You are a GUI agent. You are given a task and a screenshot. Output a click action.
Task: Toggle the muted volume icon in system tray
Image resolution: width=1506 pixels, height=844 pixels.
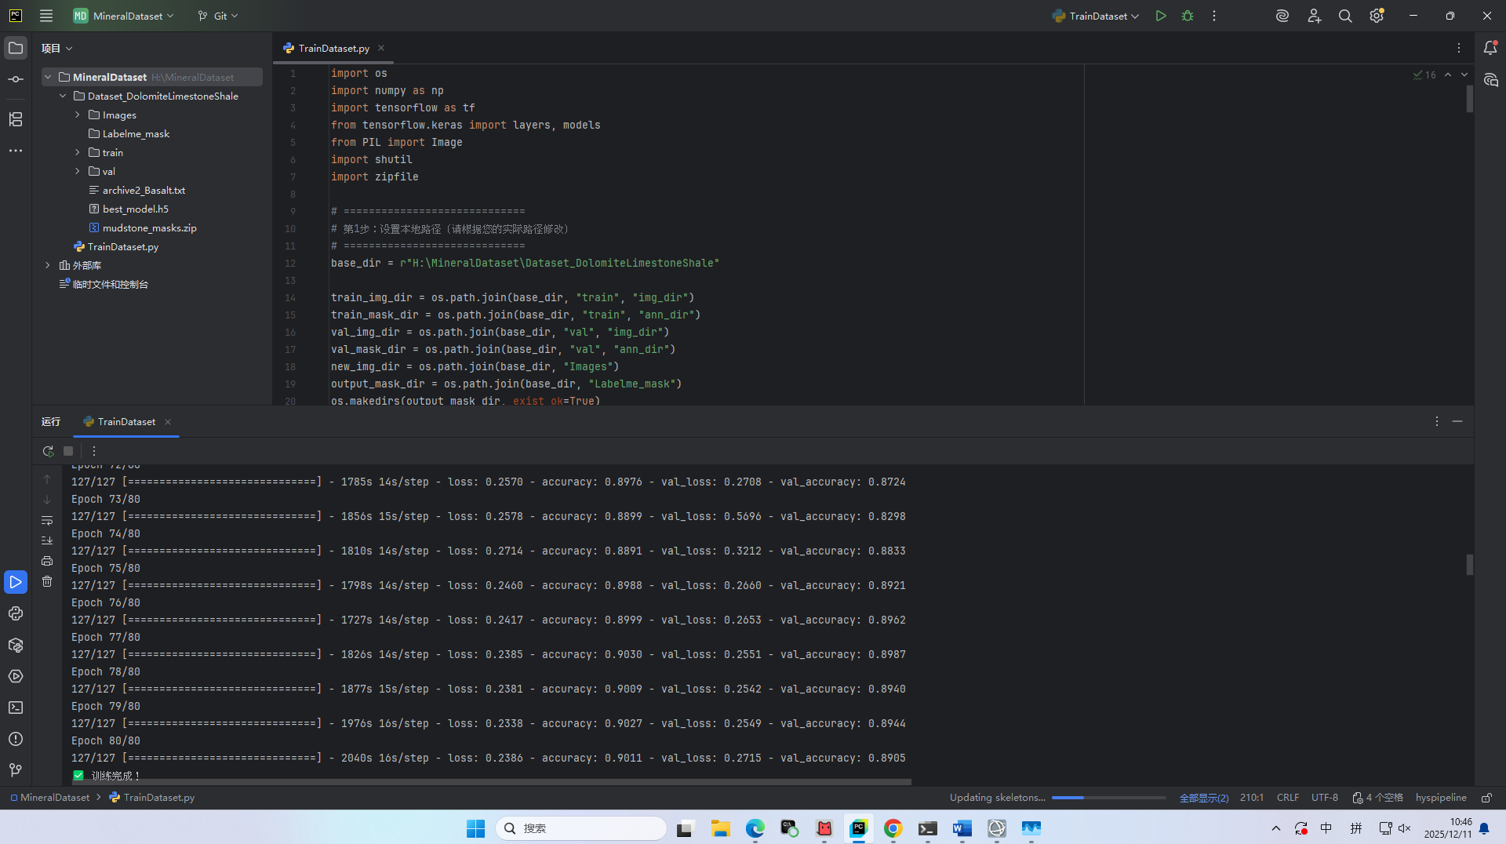(1404, 828)
